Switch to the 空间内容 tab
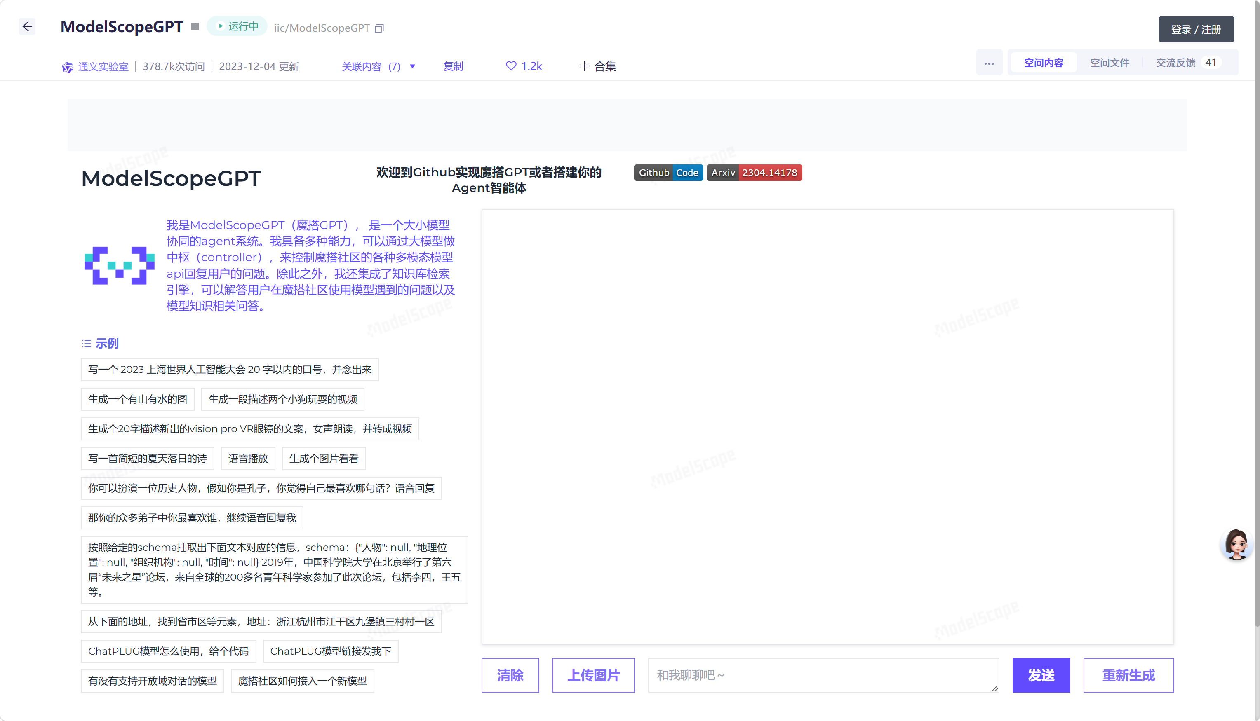 click(x=1044, y=63)
